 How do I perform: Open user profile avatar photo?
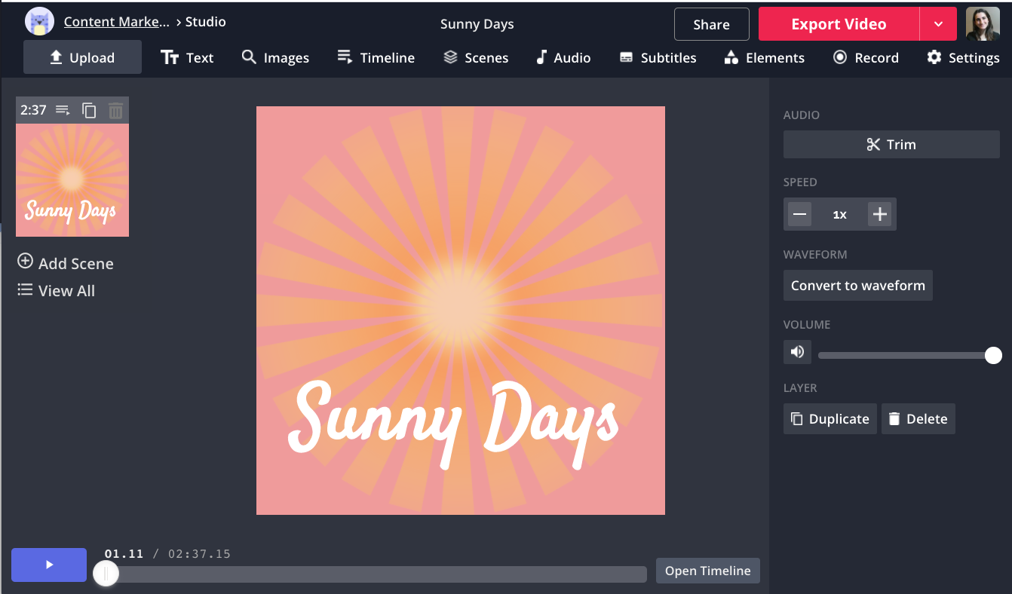pyautogui.click(x=983, y=24)
